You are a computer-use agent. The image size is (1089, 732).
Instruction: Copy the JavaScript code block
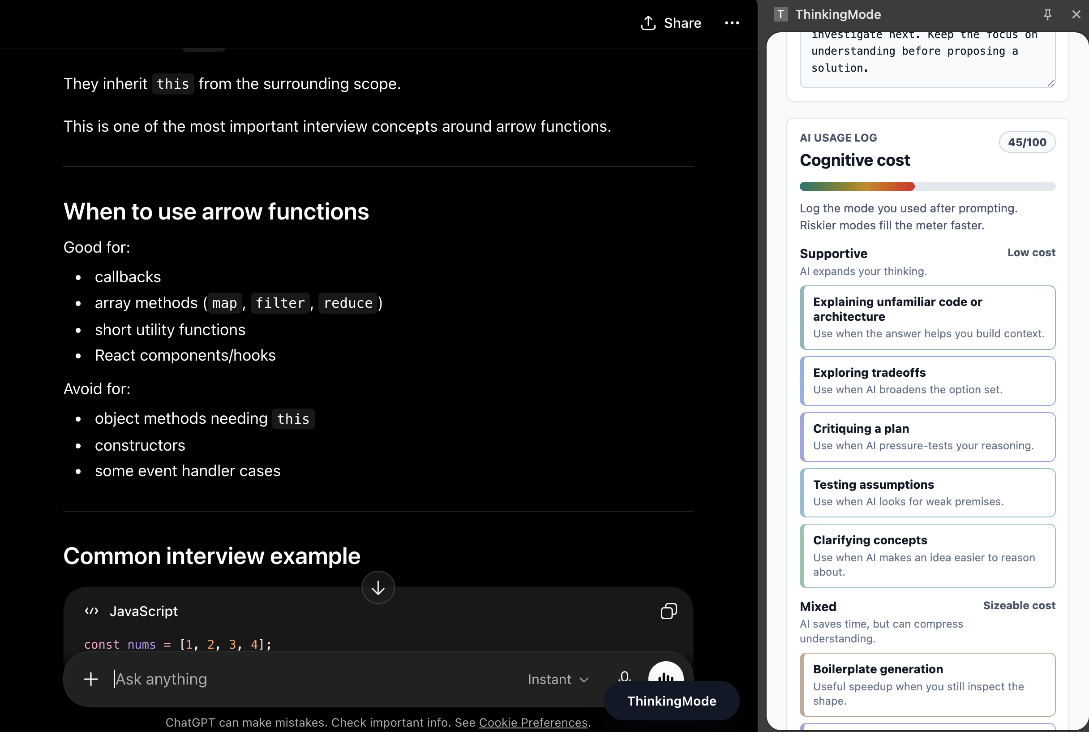(669, 611)
